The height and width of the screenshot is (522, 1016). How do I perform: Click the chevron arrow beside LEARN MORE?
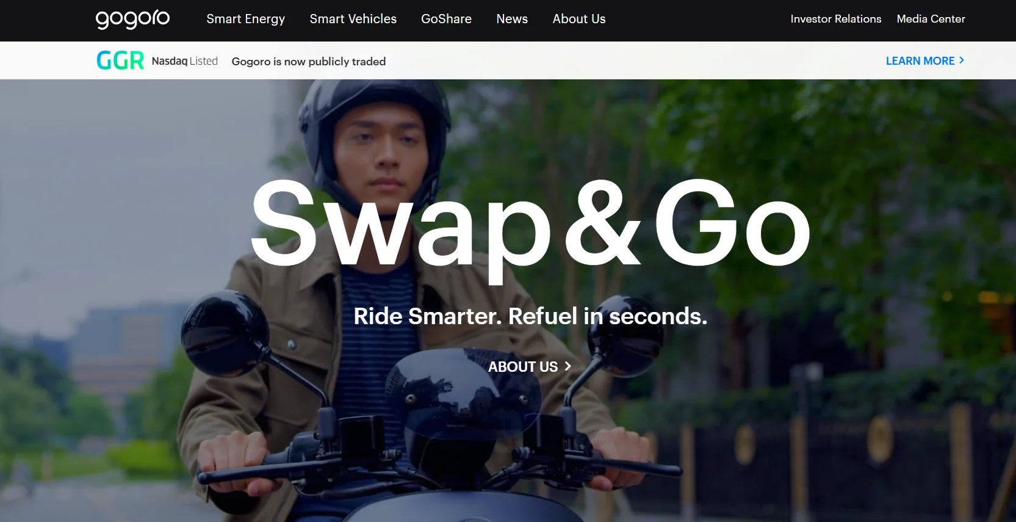(962, 60)
